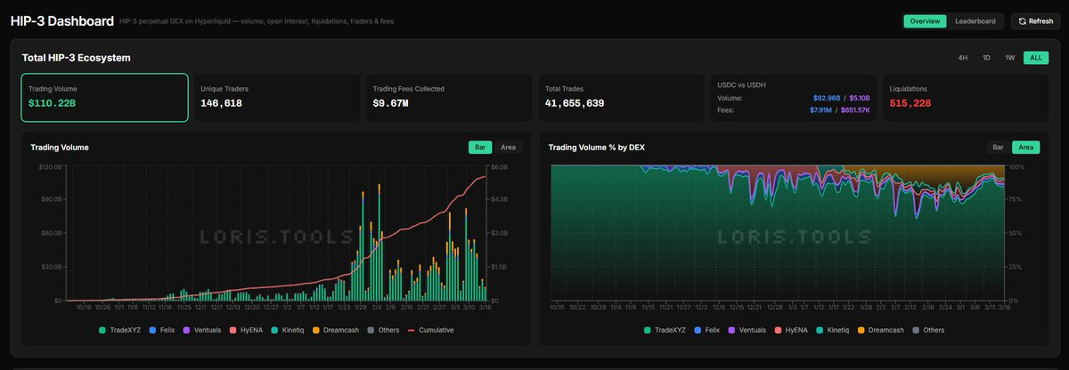This screenshot has height=370, width=1069.
Task: Click the Trading Fees Collected card
Action: pos(449,97)
